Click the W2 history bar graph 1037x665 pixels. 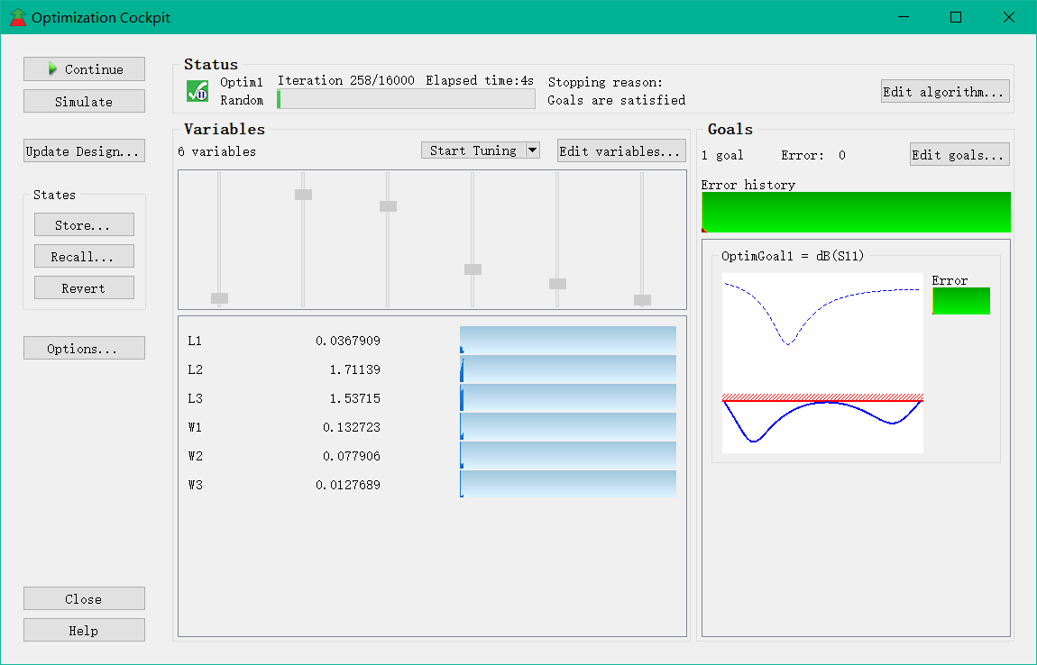point(568,455)
